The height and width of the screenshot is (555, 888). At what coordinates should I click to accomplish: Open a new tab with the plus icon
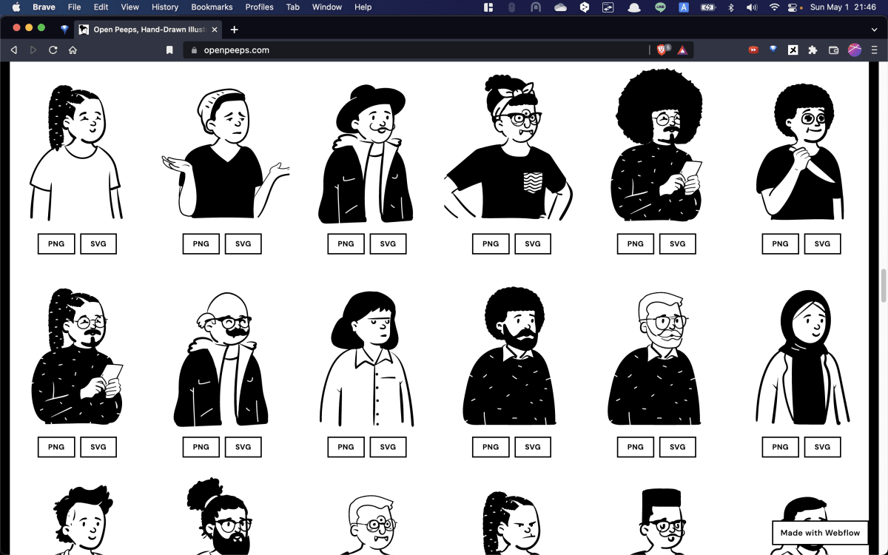click(x=235, y=30)
